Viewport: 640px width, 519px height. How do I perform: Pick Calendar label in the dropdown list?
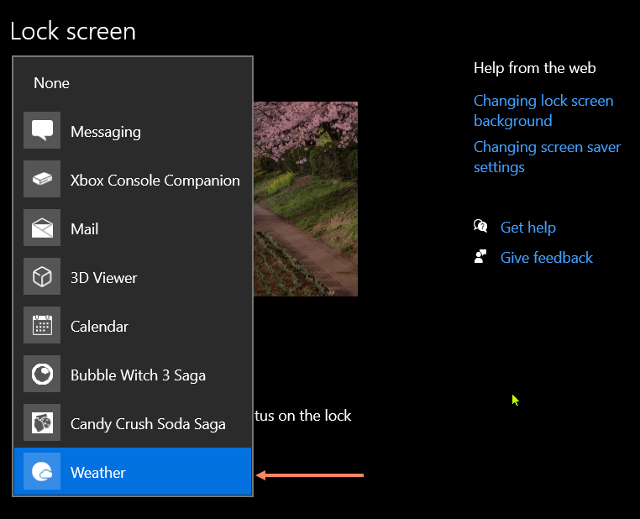99,327
